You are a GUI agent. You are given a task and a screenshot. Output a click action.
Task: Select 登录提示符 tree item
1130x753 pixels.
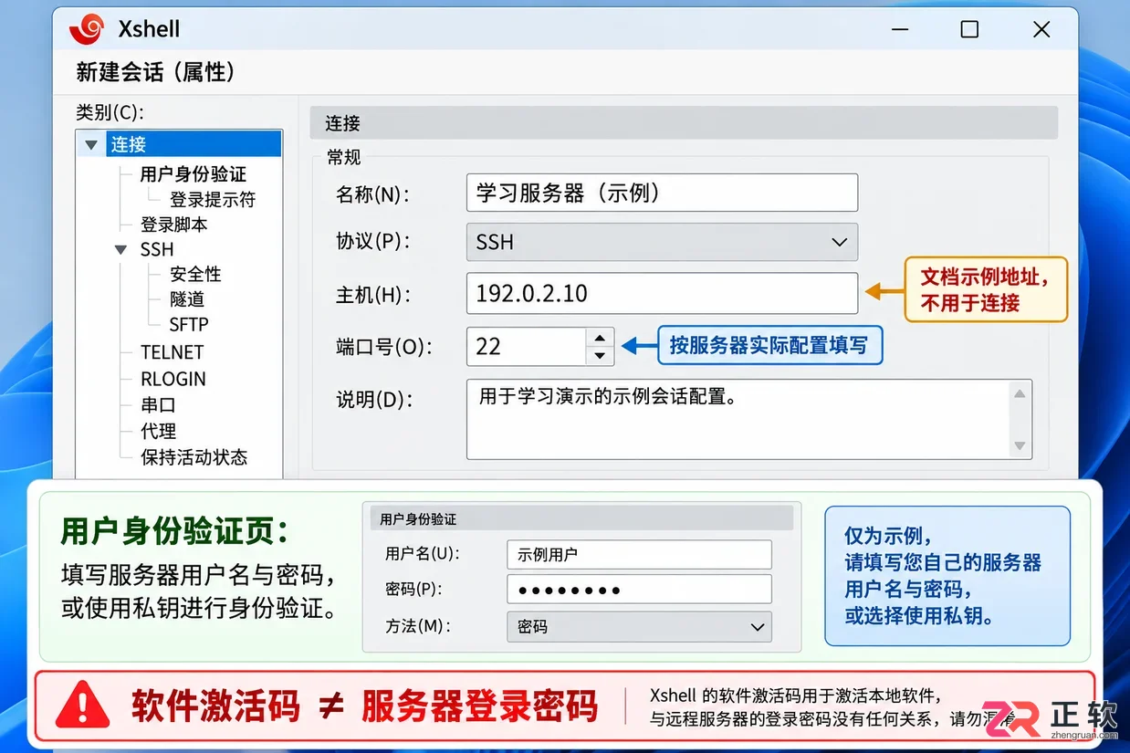[213, 199]
